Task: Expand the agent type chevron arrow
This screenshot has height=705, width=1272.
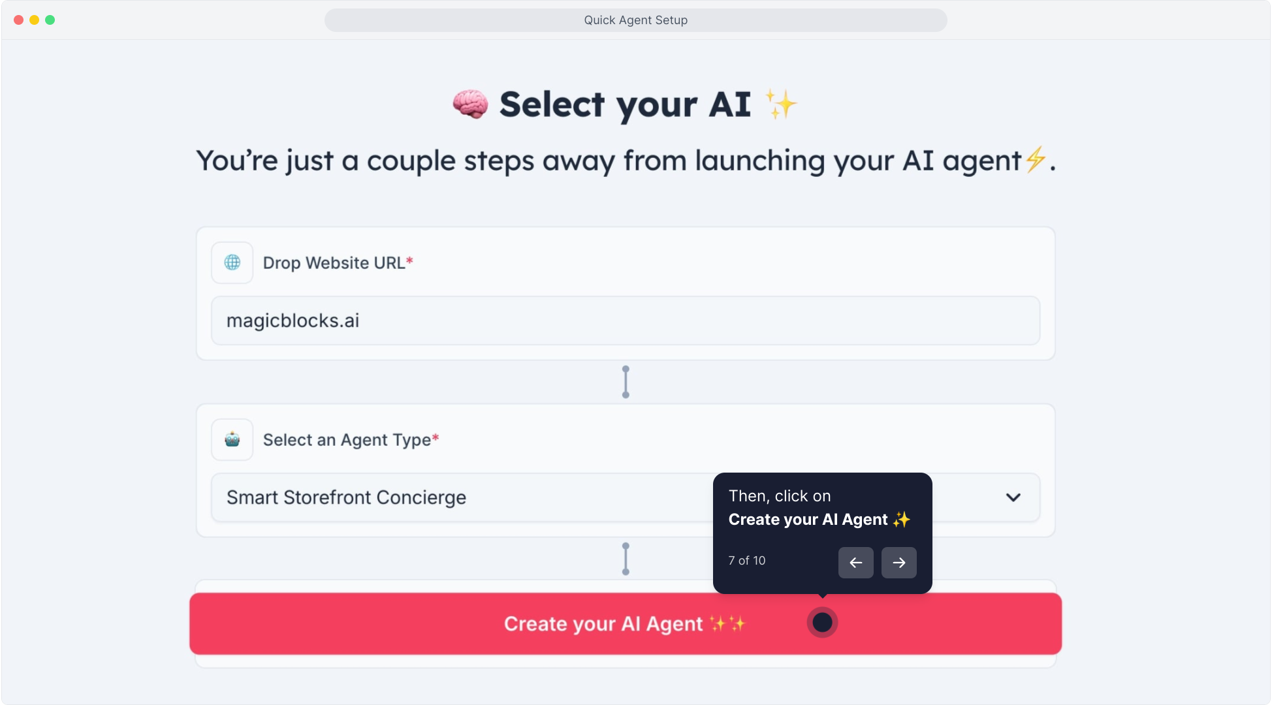Action: (1013, 497)
